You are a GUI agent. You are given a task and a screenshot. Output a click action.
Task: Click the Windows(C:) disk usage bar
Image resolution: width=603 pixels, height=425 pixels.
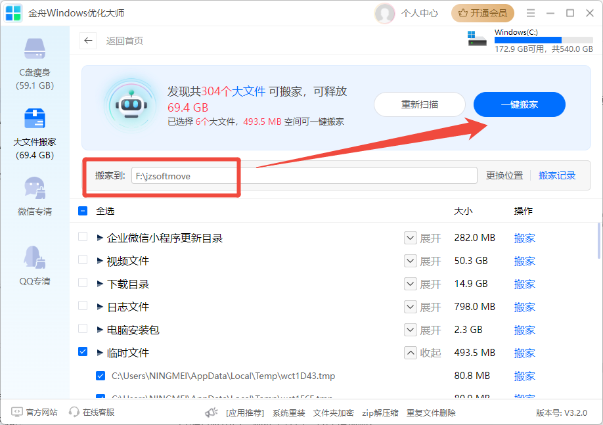[x=544, y=40]
